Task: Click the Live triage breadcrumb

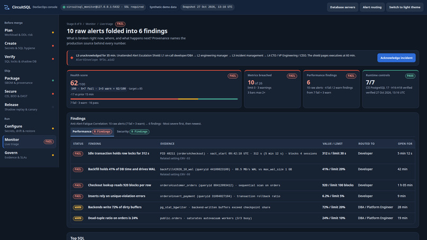Action: pos(106,24)
